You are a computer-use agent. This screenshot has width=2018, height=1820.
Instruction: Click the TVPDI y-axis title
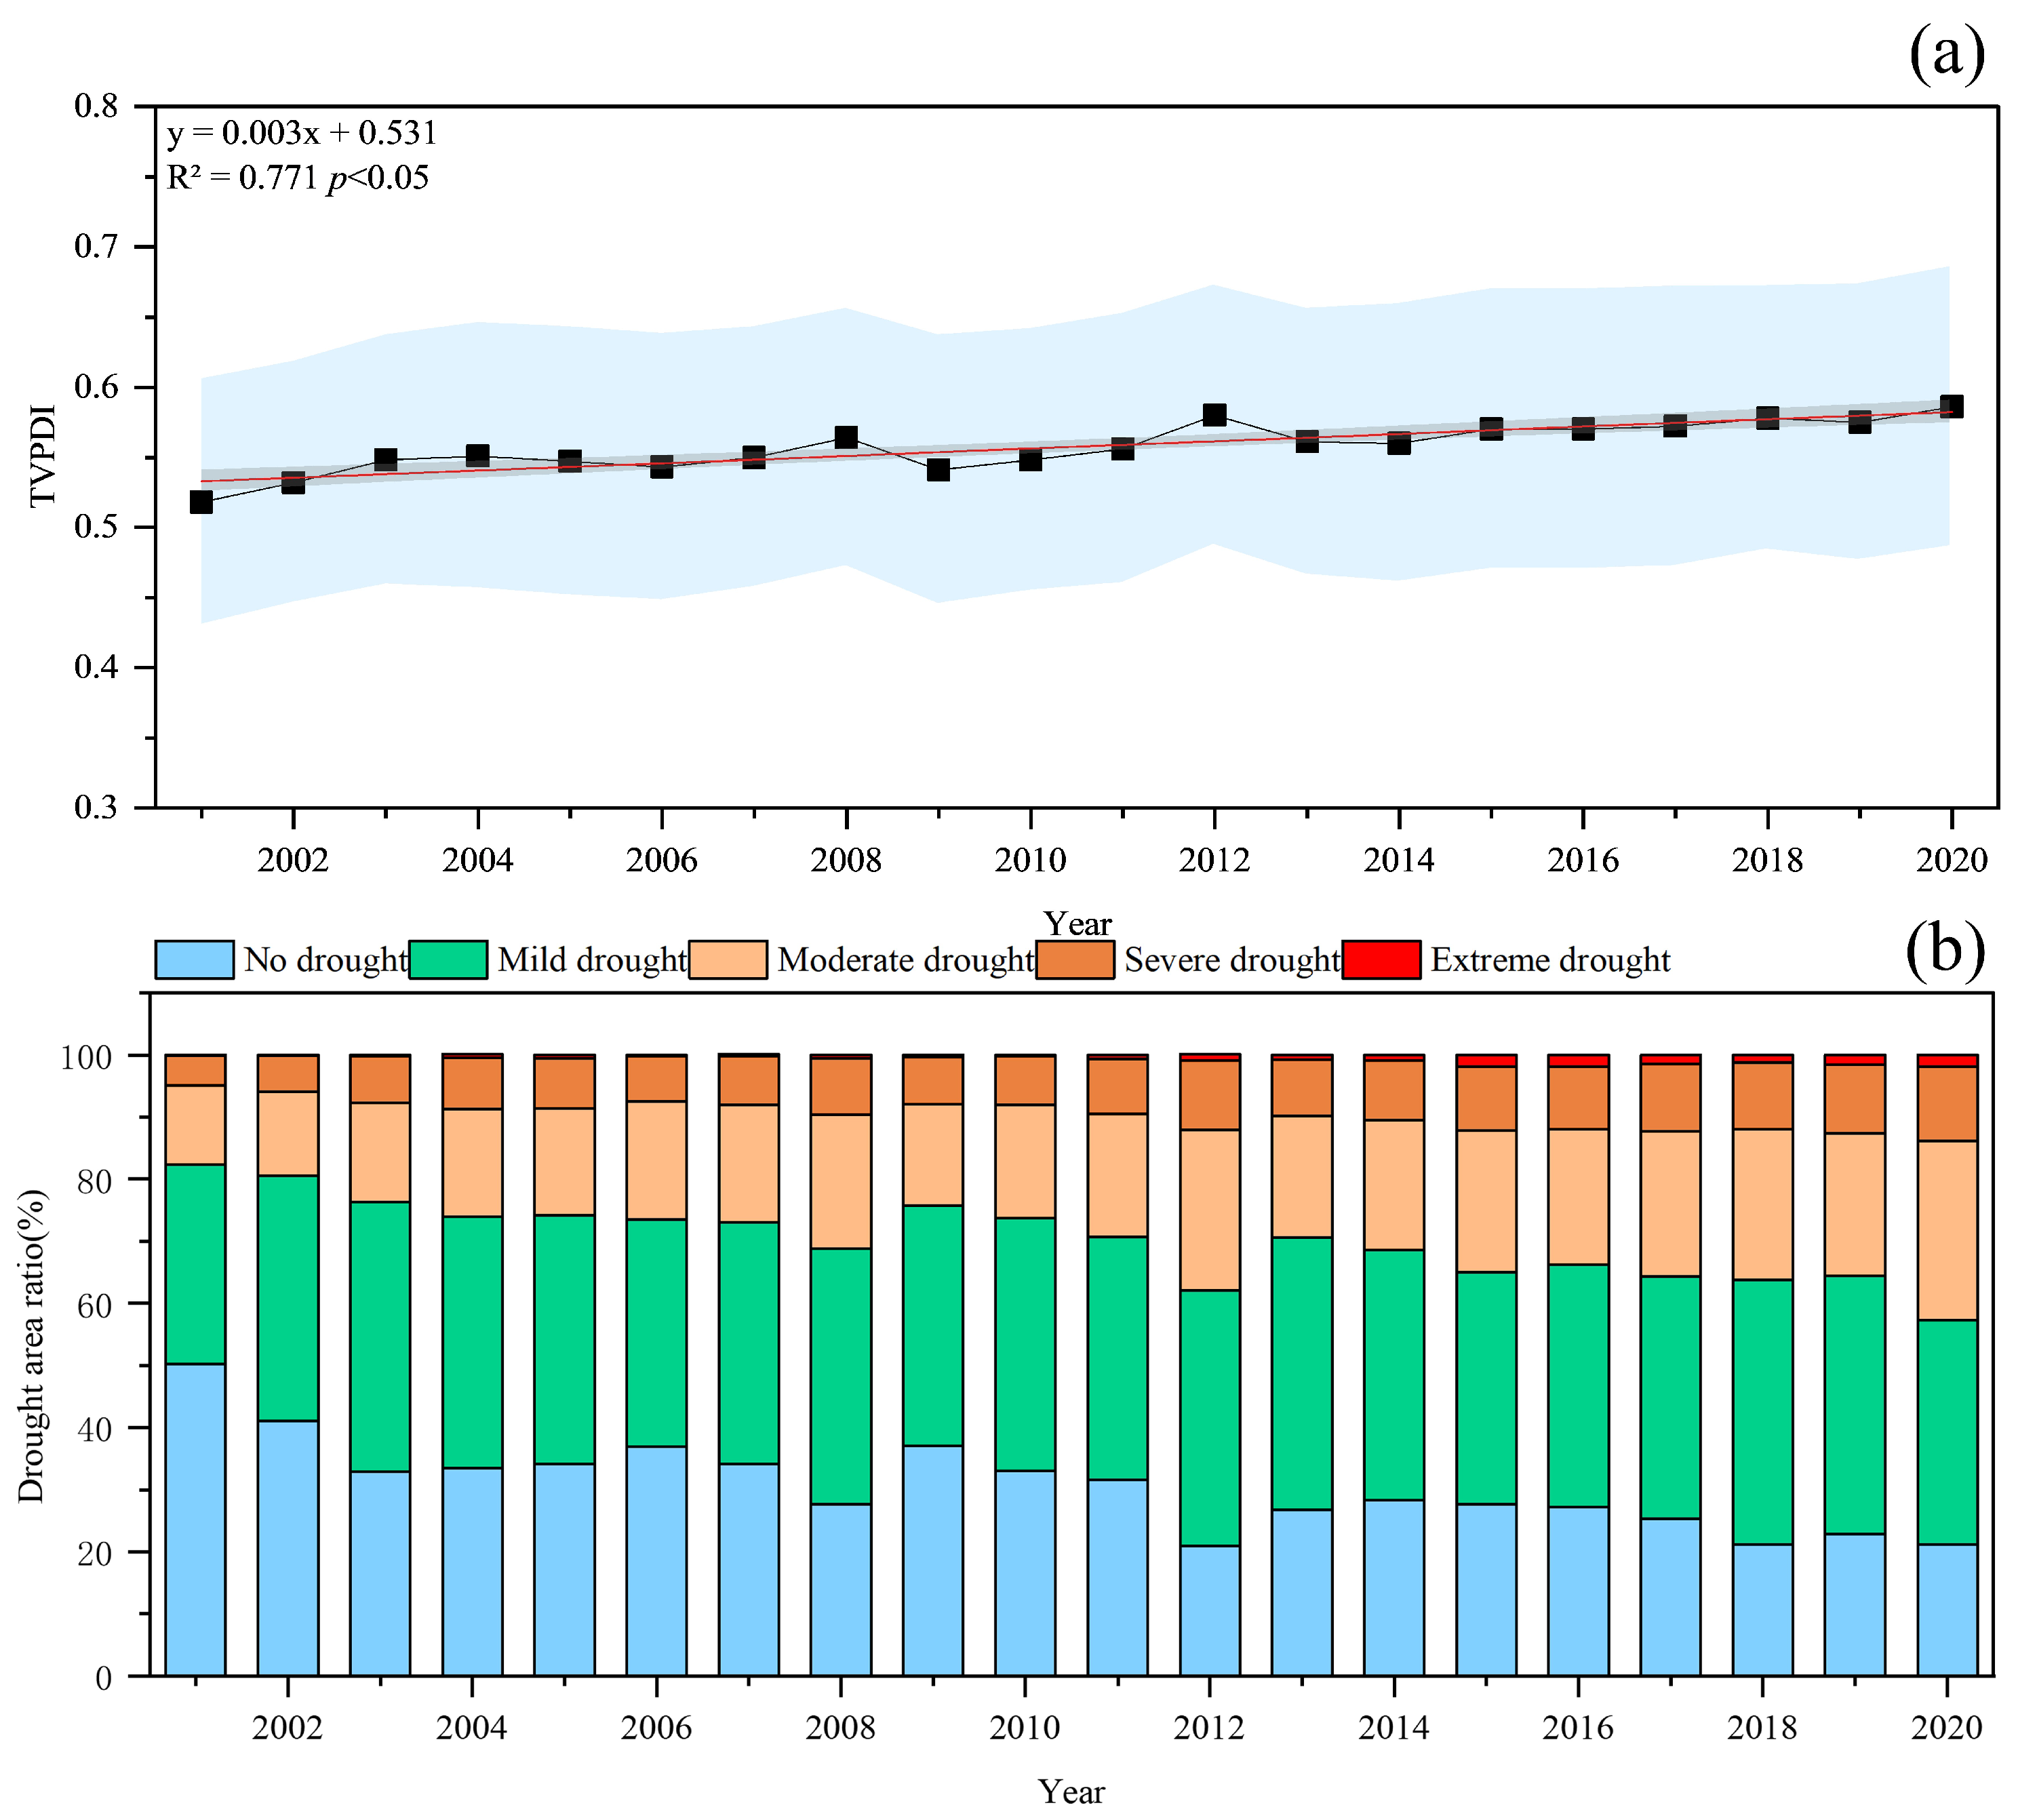(x=42, y=456)
